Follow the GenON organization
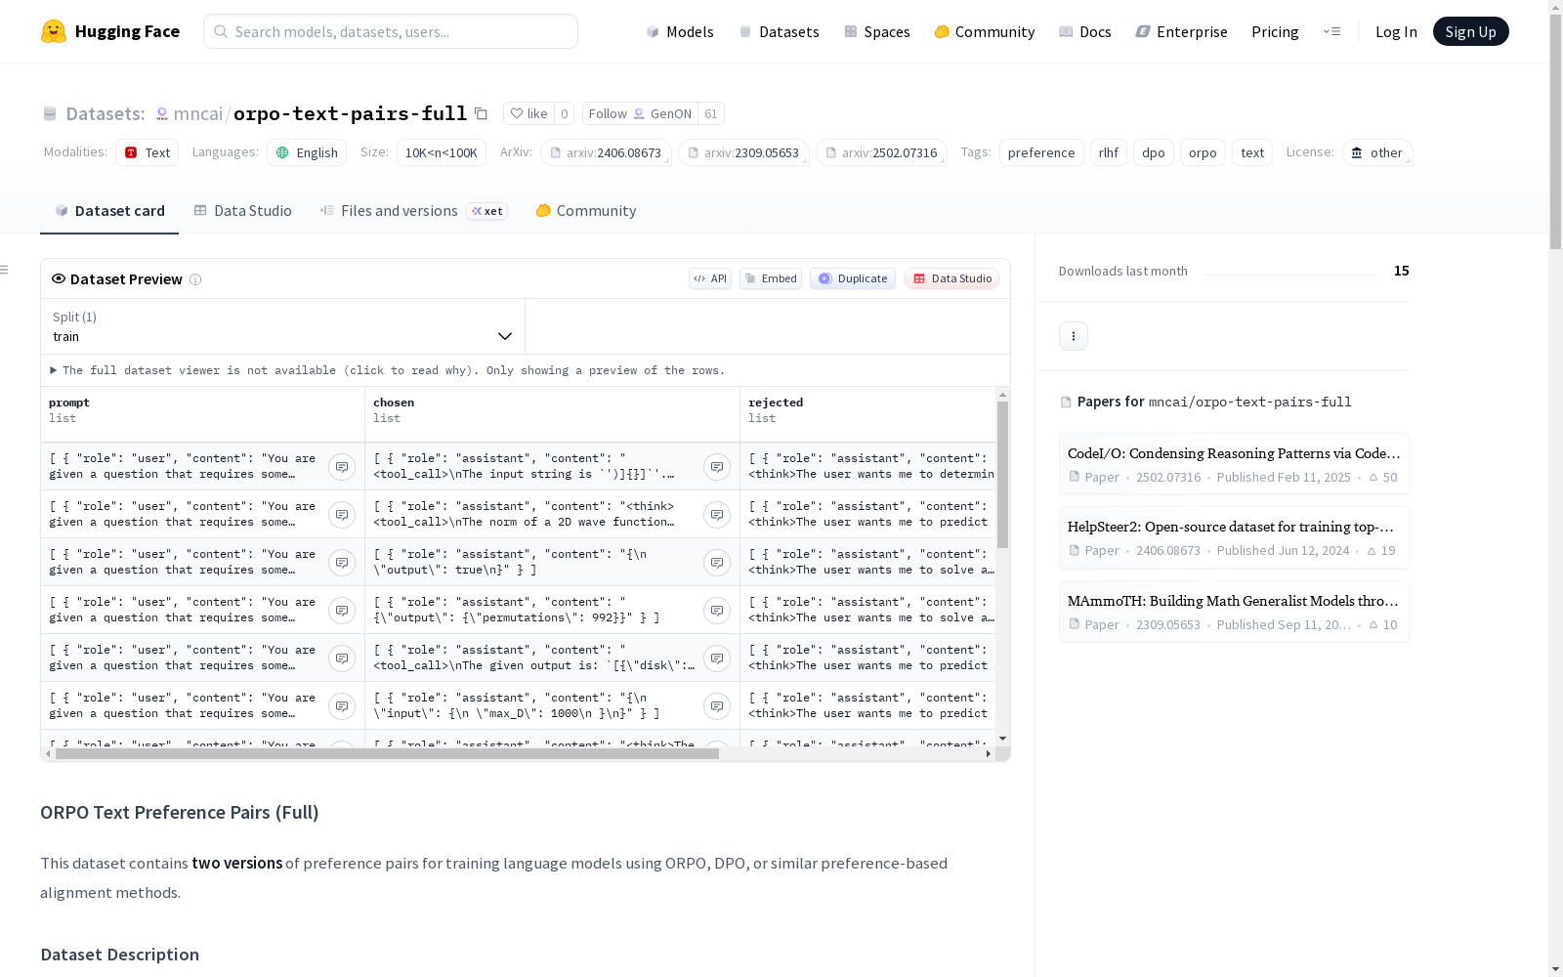Image resolution: width=1563 pixels, height=977 pixels. pyautogui.click(x=640, y=113)
